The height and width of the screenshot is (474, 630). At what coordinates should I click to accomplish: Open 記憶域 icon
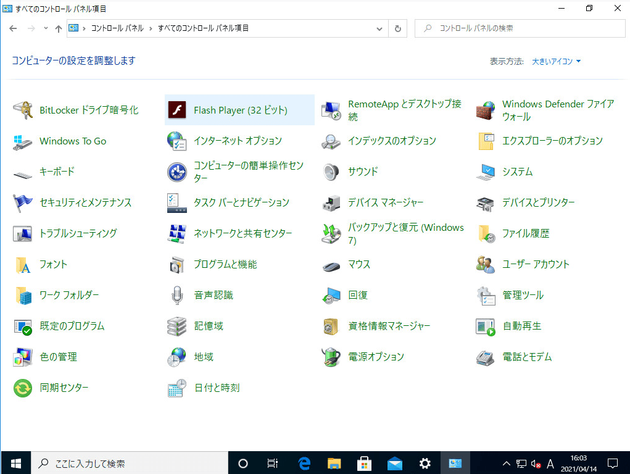[177, 326]
